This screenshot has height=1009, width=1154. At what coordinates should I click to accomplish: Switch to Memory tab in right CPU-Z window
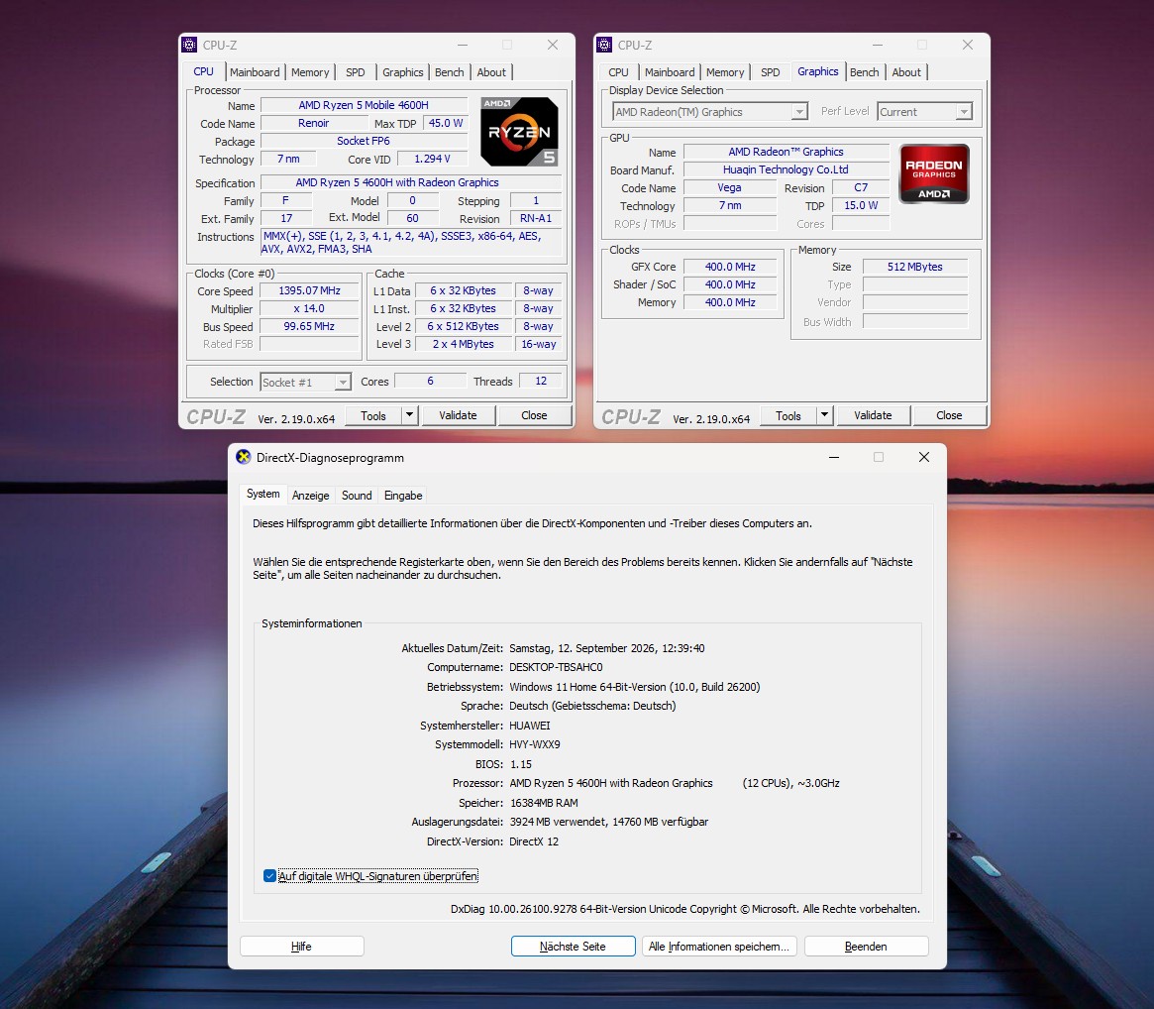pyautogui.click(x=725, y=72)
